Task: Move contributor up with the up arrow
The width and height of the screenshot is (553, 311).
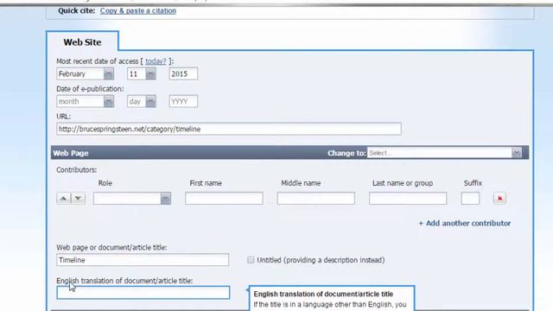Action: pyautogui.click(x=63, y=199)
